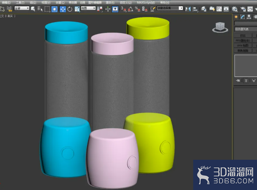257x190 pixels.
Task: Click the ViewCube in the viewport
Action: pyautogui.click(x=220, y=27)
